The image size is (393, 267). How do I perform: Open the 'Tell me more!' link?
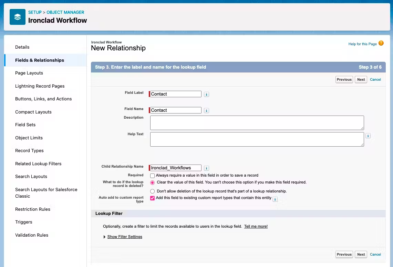click(256, 226)
